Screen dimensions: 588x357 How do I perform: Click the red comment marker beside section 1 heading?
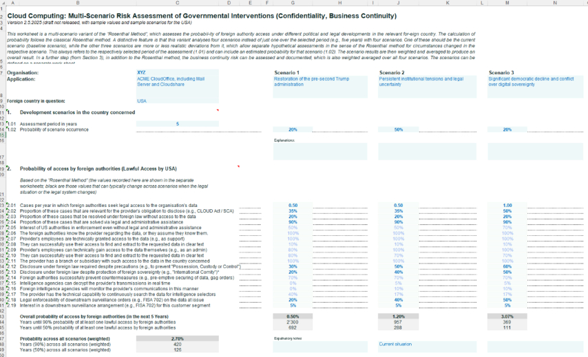click(x=218, y=110)
